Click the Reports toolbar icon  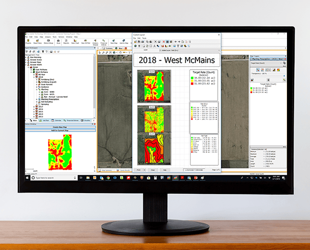point(66,41)
